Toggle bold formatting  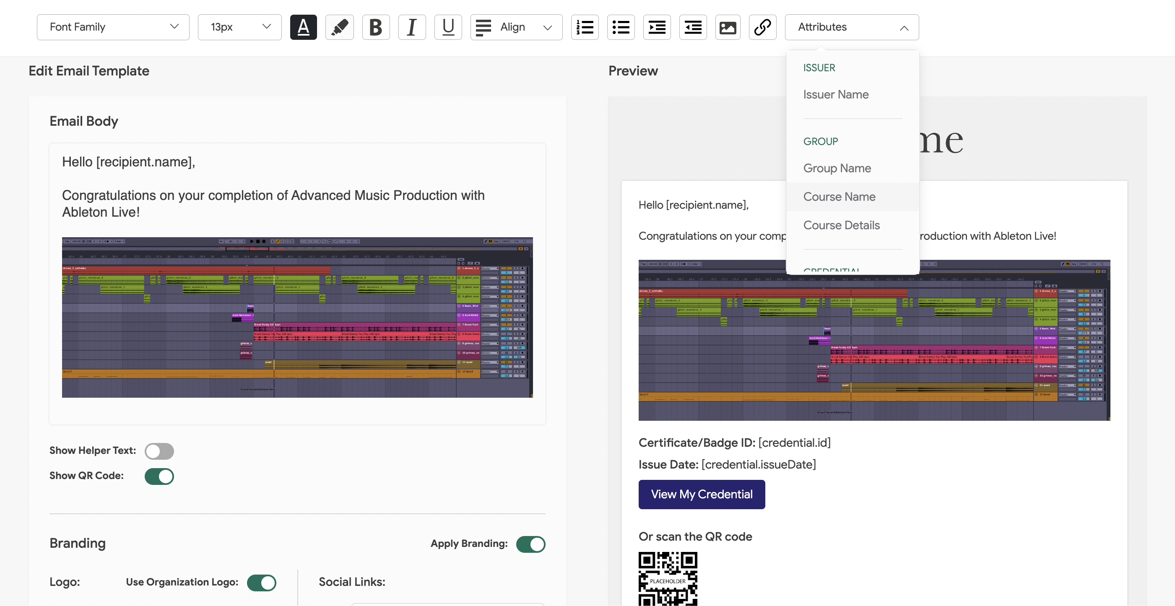[x=376, y=27]
